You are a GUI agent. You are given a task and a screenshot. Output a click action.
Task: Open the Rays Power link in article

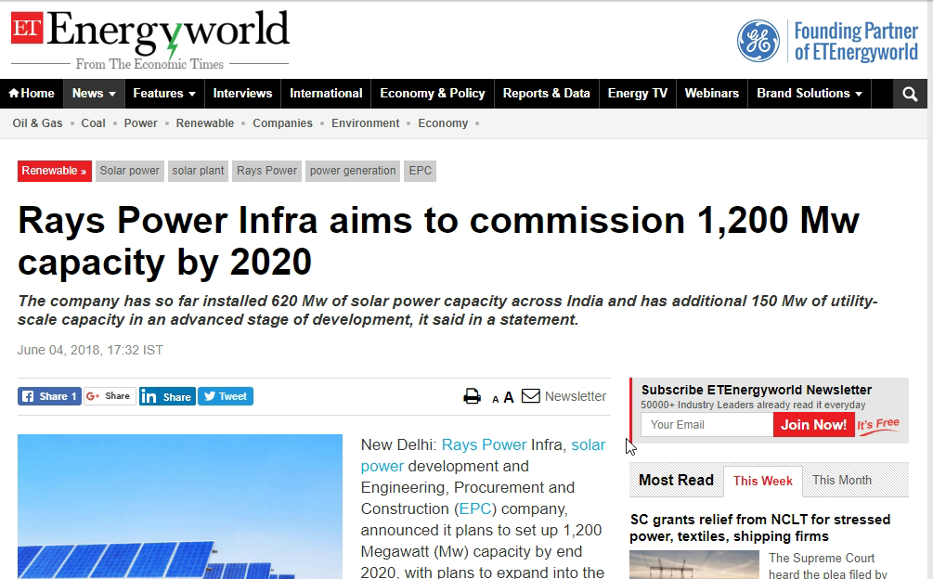(x=484, y=445)
